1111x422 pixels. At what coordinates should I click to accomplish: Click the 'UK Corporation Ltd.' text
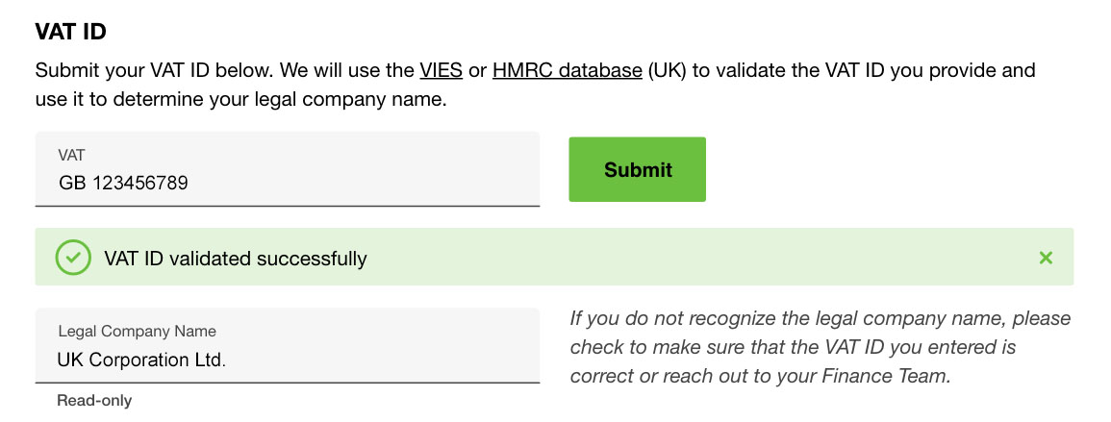click(141, 360)
